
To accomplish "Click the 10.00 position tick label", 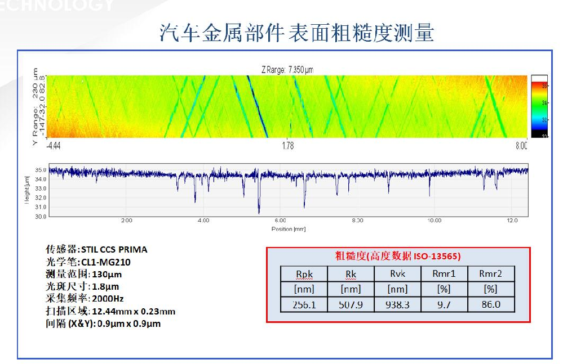I will (x=434, y=221).
